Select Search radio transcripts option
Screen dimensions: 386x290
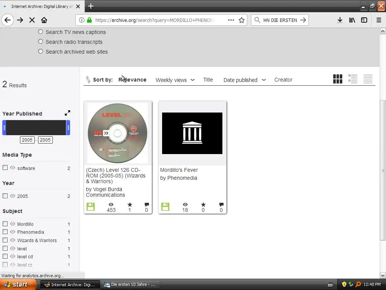(41, 42)
